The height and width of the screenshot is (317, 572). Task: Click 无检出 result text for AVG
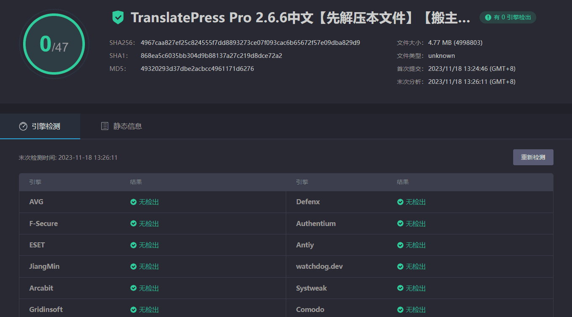point(149,202)
